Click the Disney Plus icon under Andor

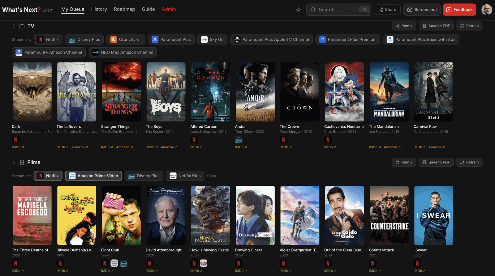coord(239,140)
